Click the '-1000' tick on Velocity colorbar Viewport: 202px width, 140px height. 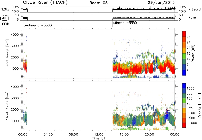click(x=192, y=123)
